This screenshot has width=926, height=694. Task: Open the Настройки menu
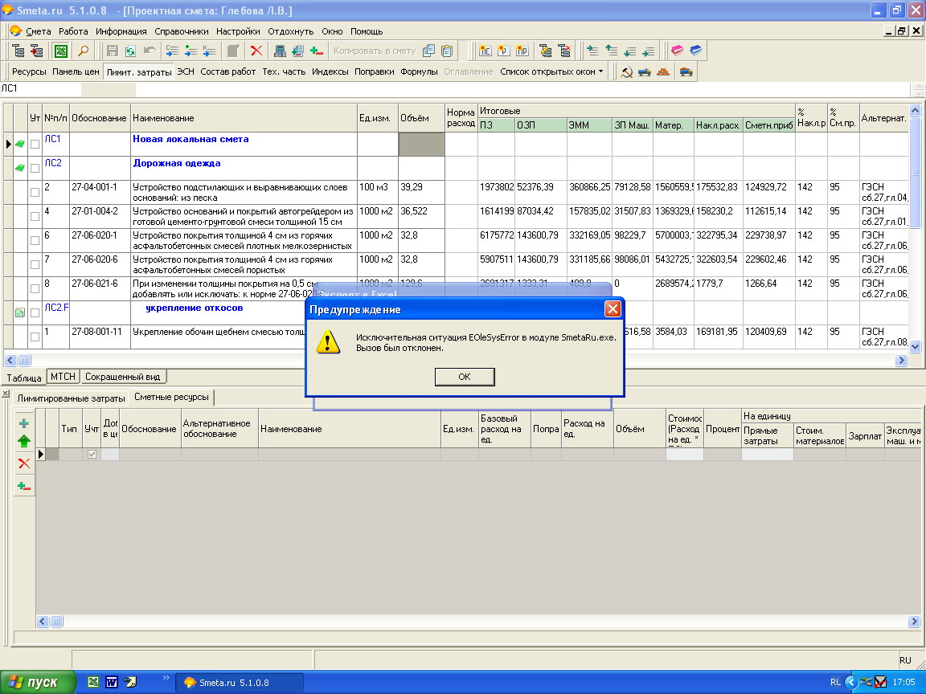(x=238, y=31)
